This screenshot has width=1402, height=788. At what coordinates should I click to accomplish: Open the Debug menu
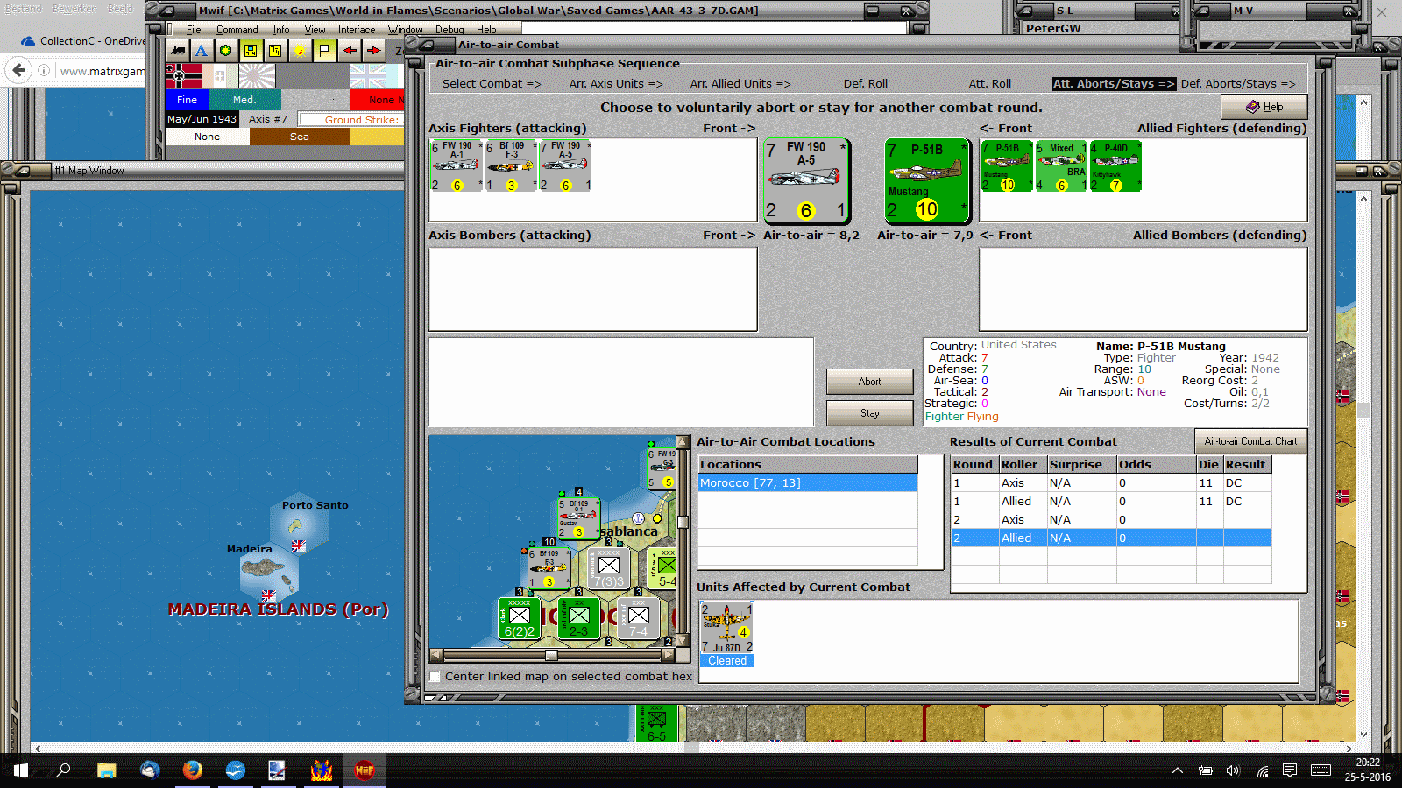(x=450, y=30)
